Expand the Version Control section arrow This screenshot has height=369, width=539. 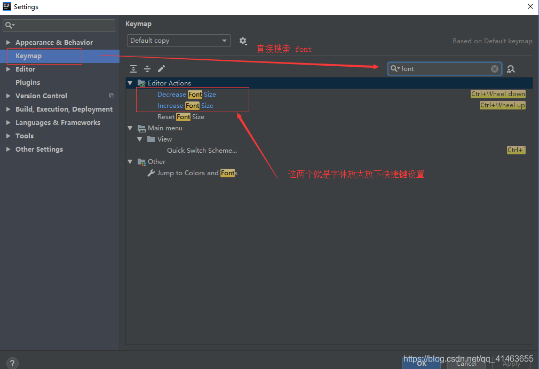8,96
